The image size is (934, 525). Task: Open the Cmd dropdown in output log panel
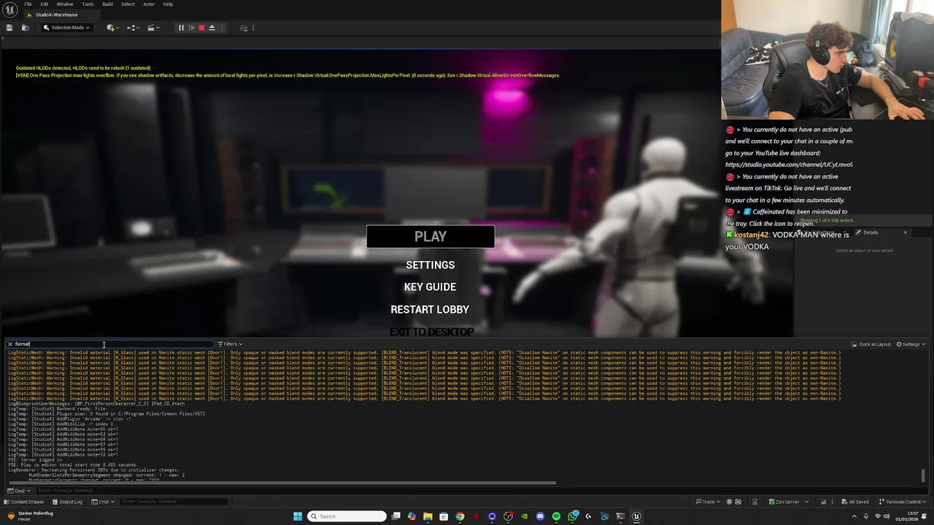19,491
